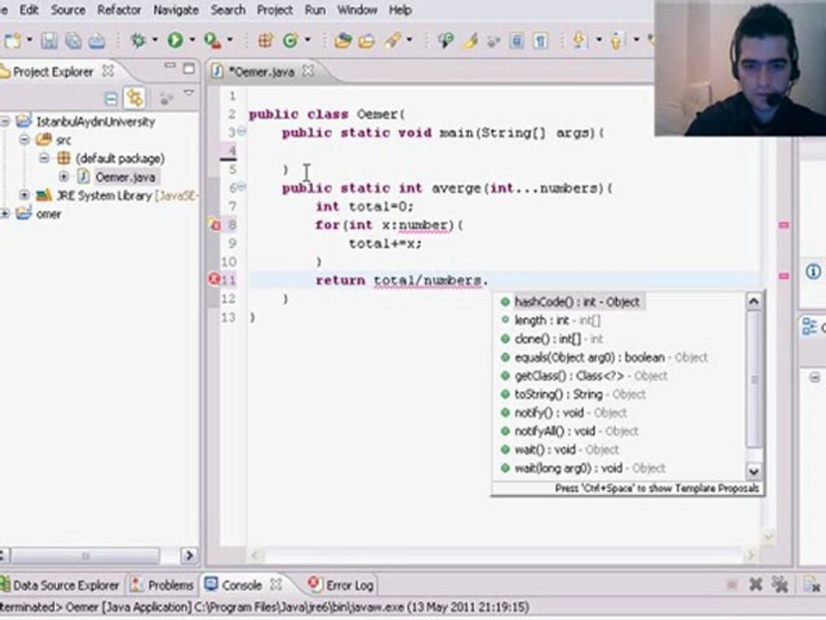Open Project Explorer View Menu triangle

[x=188, y=94]
